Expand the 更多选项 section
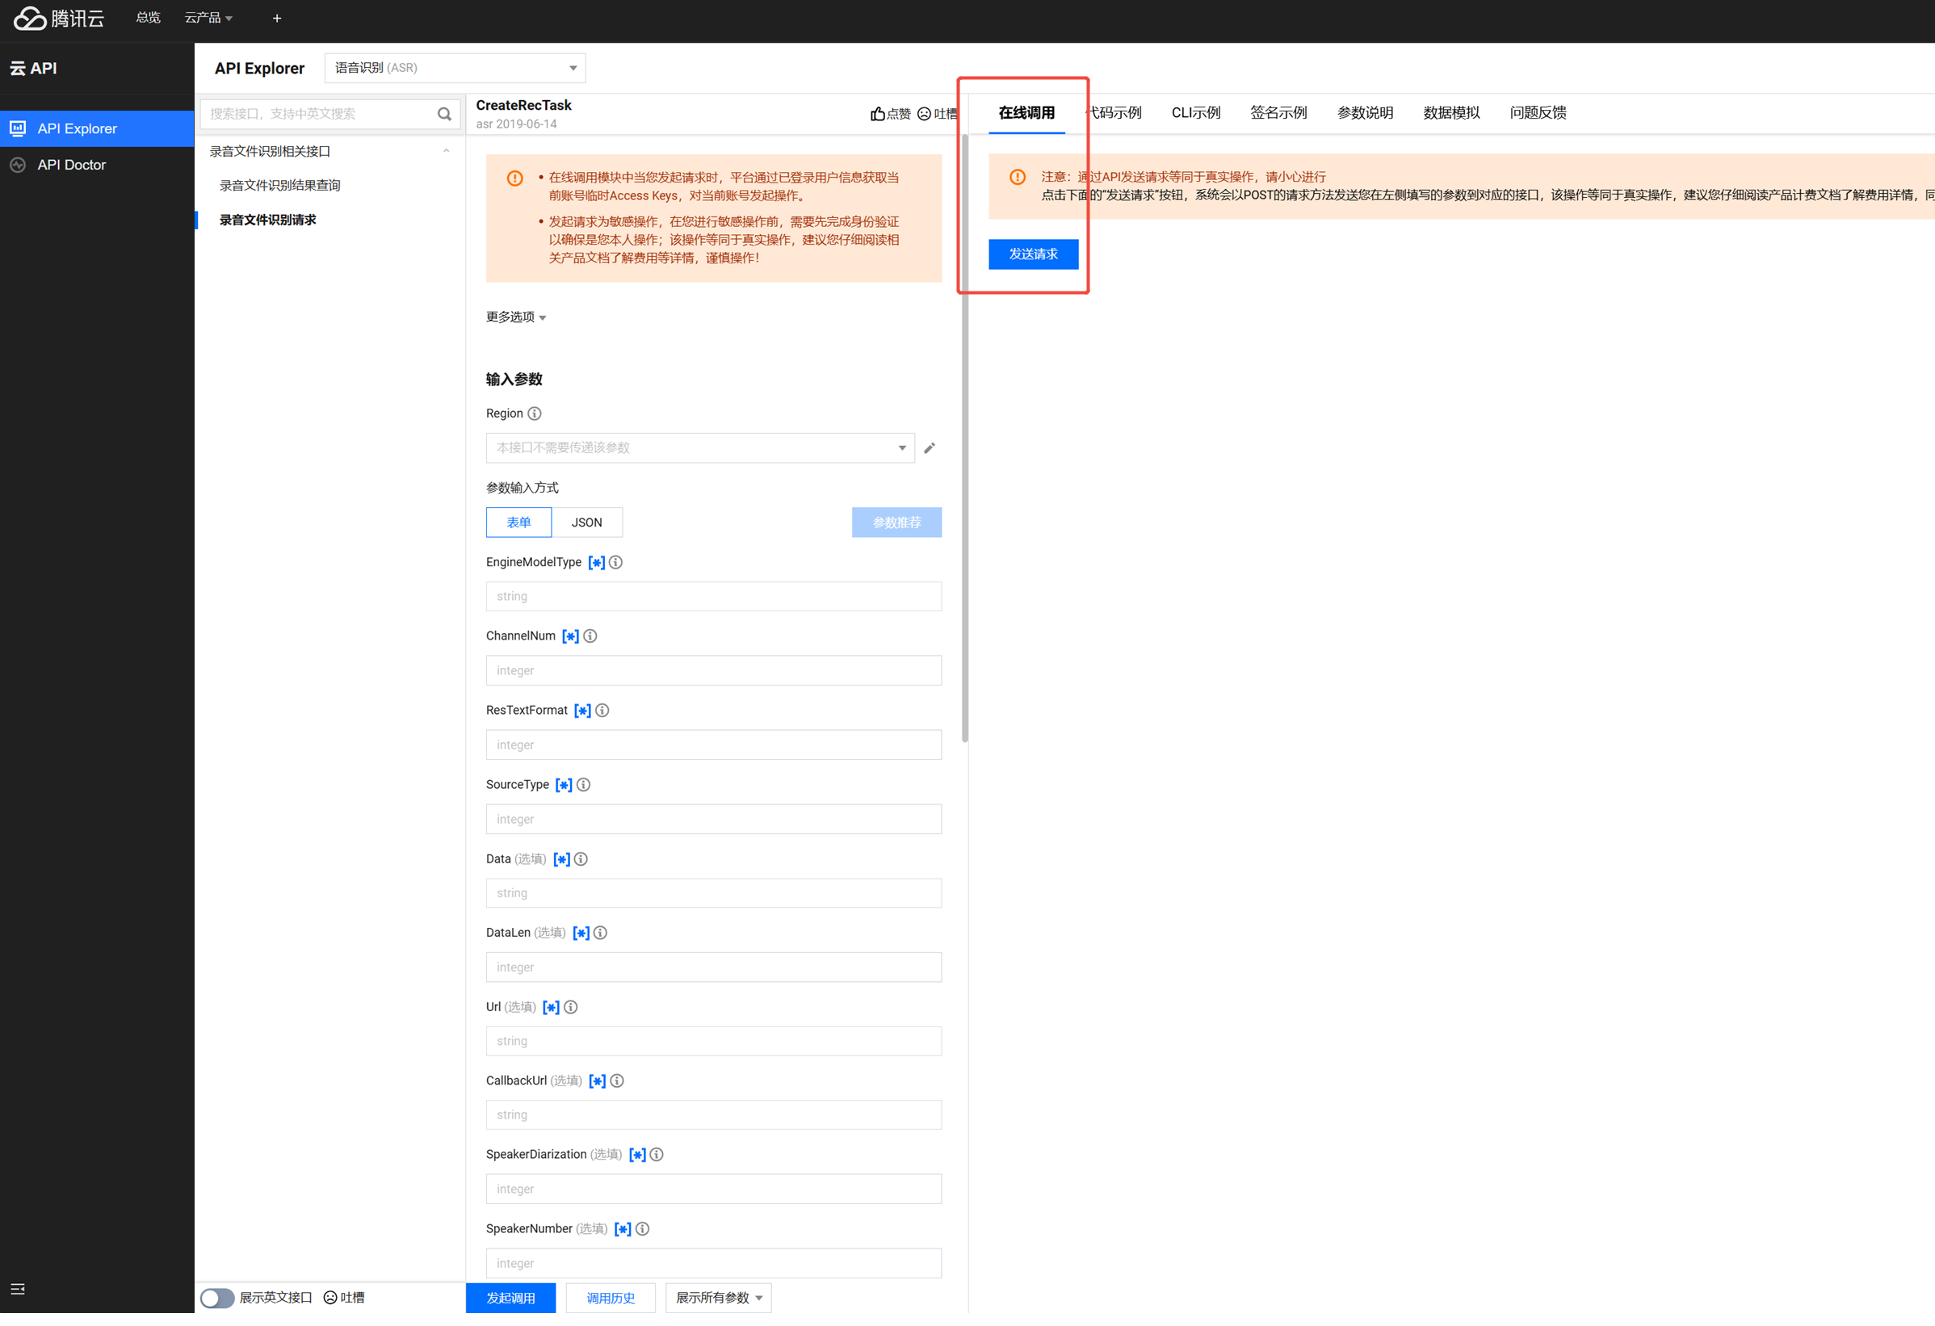The height and width of the screenshot is (1326, 1935). tap(515, 317)
